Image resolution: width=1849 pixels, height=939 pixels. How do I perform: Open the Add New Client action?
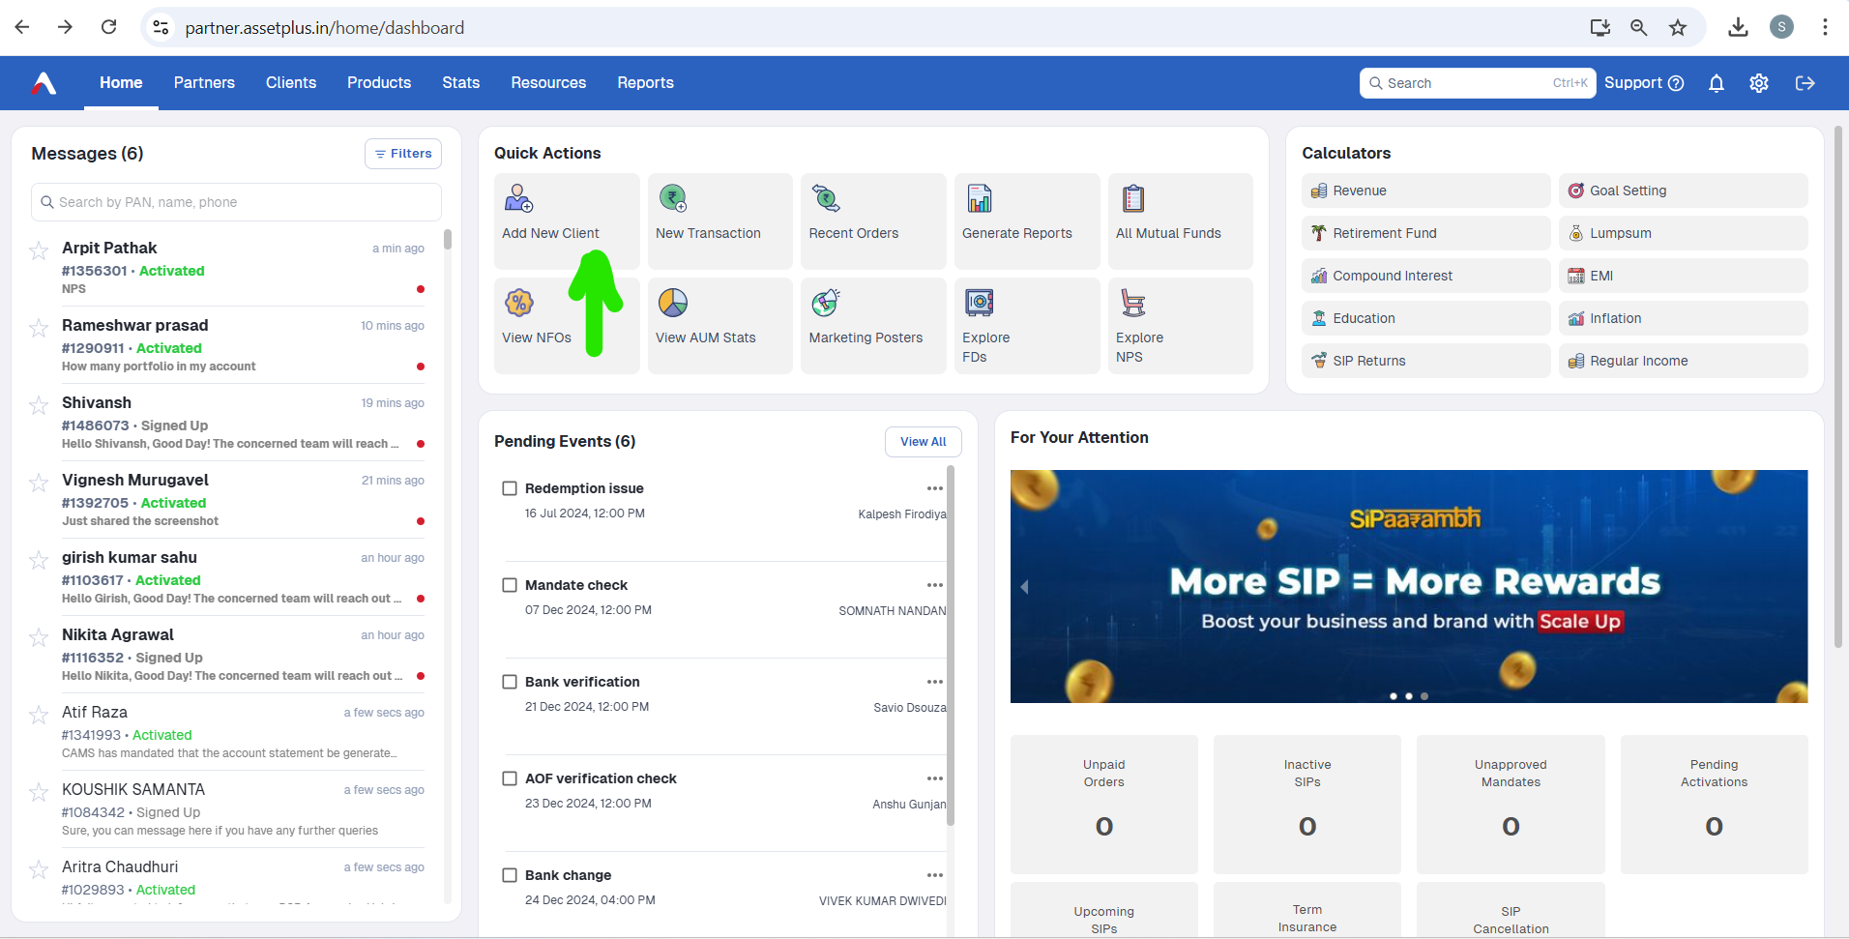[x=567, y=220]
